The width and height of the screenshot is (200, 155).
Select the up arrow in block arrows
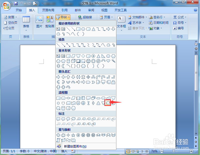68,77
